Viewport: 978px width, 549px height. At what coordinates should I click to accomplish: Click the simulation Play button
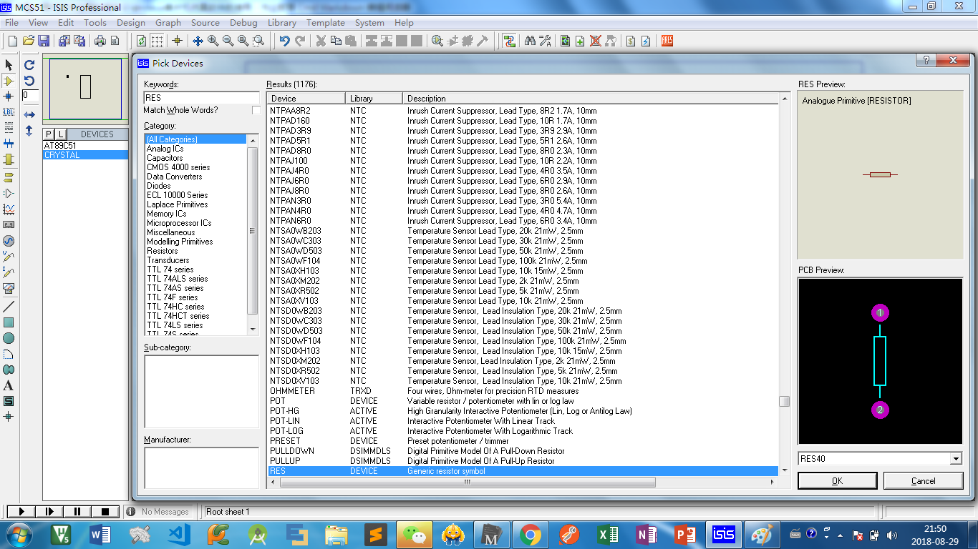tap(21, 512)
